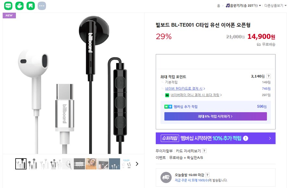Click the bookmark flag icon
This screenshot has width=292, height=188.
(31, 6)
